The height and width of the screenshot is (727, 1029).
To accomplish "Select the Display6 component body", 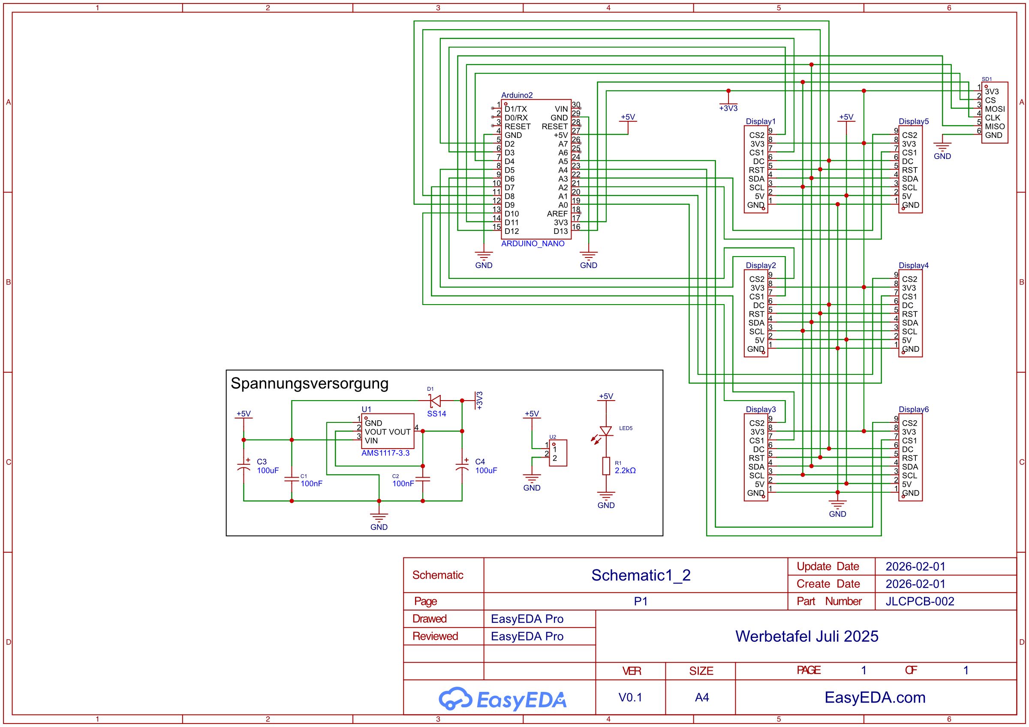I will coord(910,458).
